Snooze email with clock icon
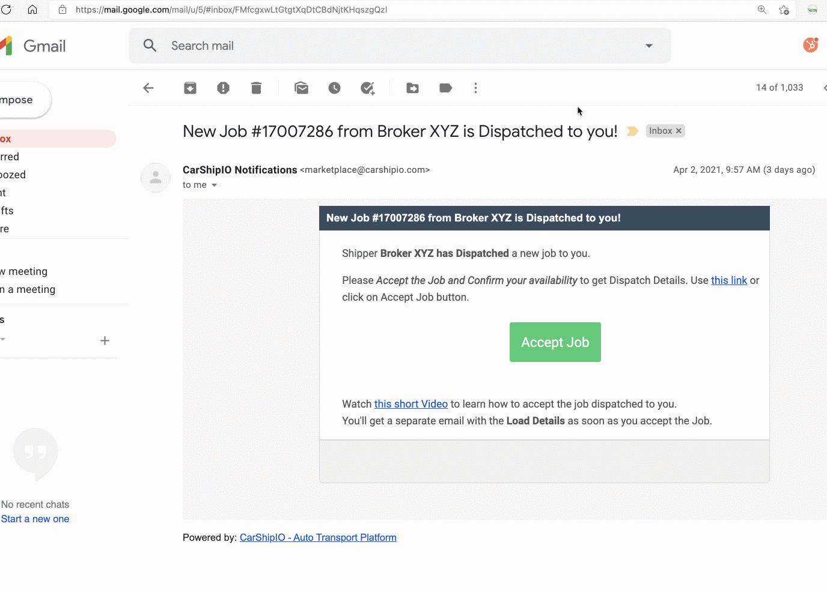827x593 pixels. pos(335,88)
